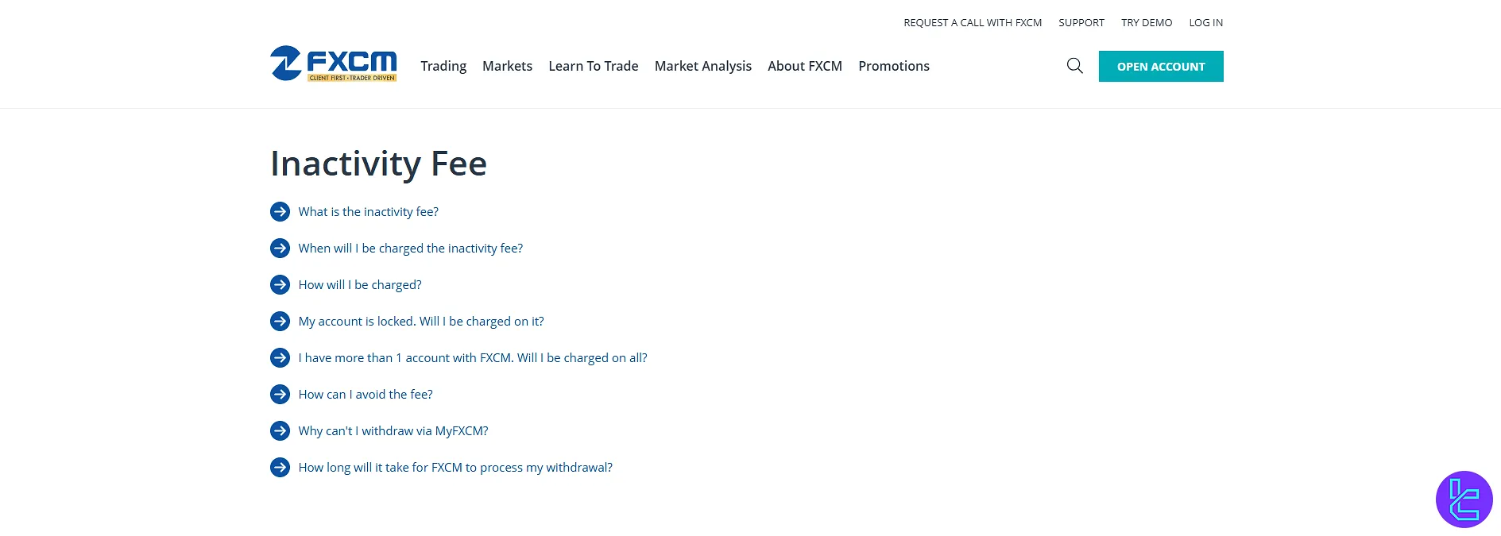This screenshot has height=536, width=1501.
Task: Click the Inactivity Fee heading
Action: click(x=378, y=164)
